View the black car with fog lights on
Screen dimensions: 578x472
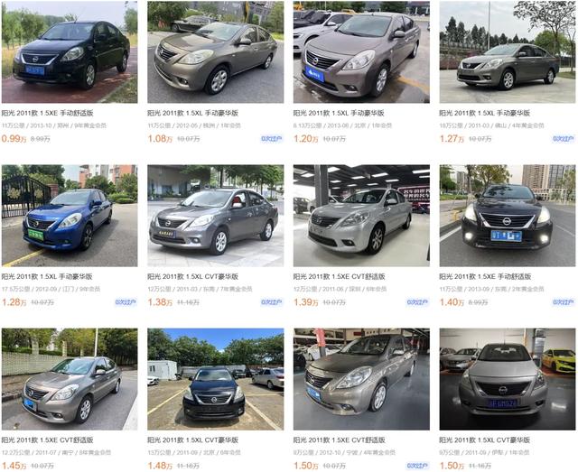508,216
